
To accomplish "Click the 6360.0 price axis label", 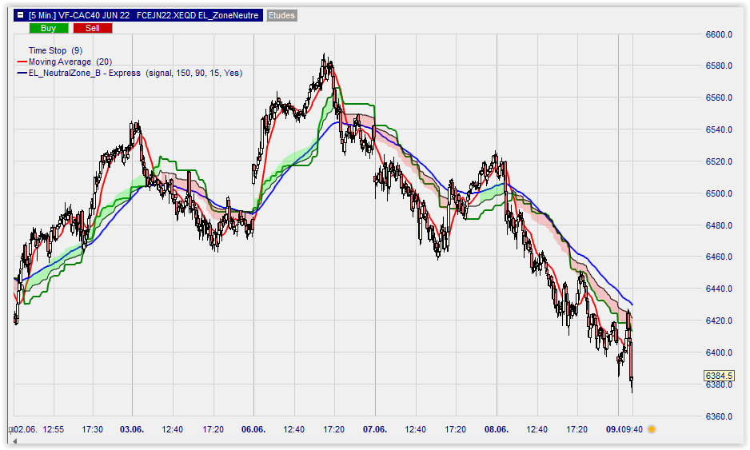I will [x=719, y=416].
